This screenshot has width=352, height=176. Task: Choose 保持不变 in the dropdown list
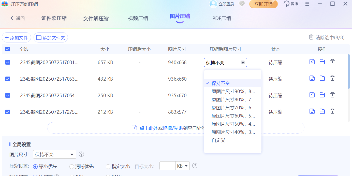[x=233, y=83]
